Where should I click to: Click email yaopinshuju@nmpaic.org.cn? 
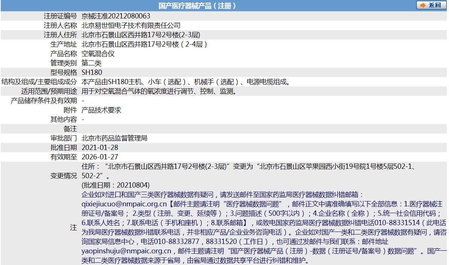[x=126, y=251]
